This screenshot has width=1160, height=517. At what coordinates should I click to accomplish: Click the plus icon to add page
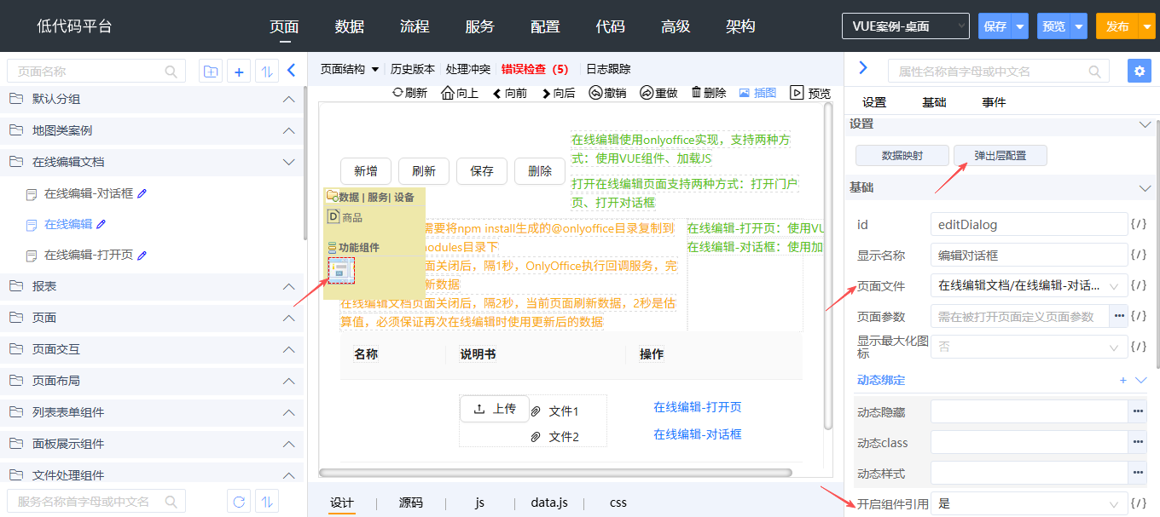[x=239, y=72]
